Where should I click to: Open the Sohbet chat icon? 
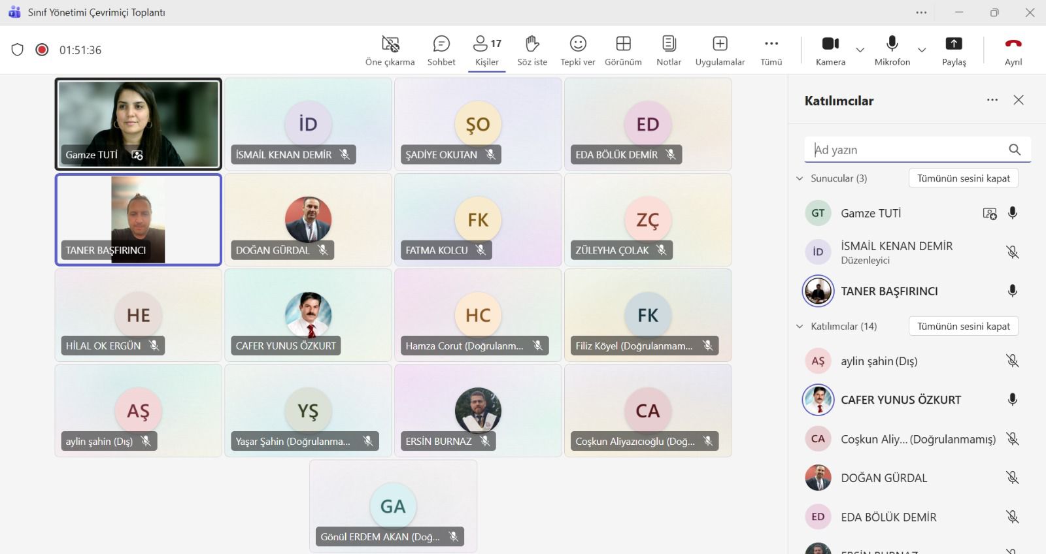pos(441,44)
